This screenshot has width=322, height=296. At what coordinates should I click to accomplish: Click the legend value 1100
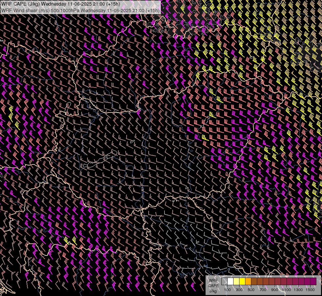286,290
